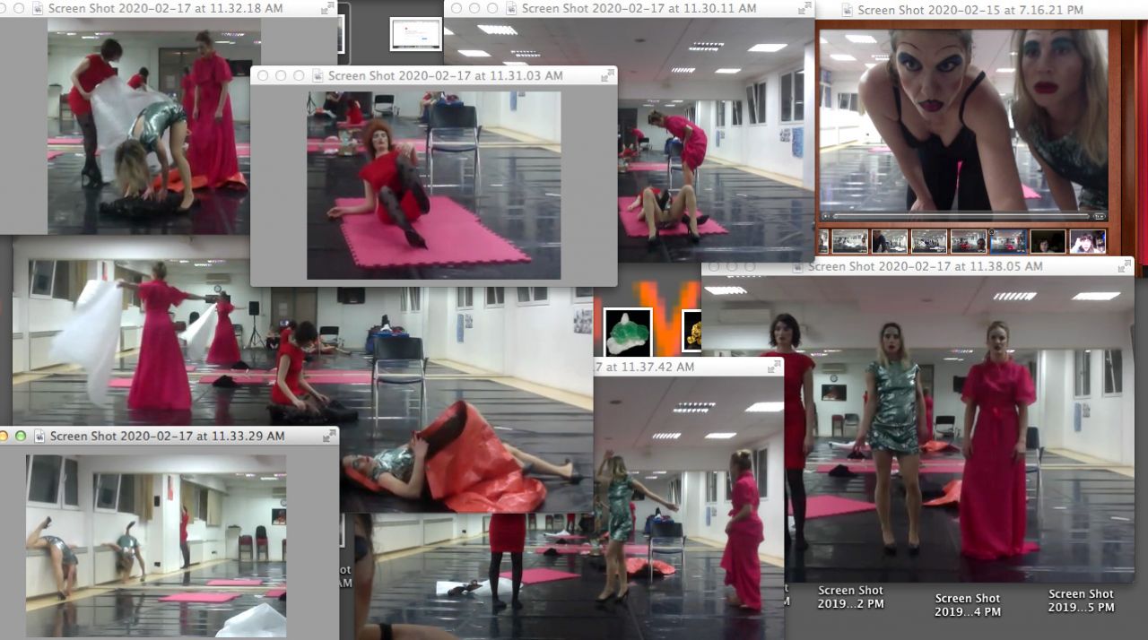Screen dimensions: 1148x640
Task: Select desktop file 'Screen Shot 2019...5 PM'
Action: [x=1081, y=601]
